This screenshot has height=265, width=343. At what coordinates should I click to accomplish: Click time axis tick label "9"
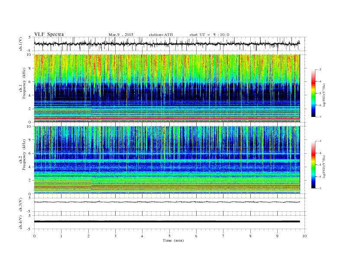pos(277,236)
